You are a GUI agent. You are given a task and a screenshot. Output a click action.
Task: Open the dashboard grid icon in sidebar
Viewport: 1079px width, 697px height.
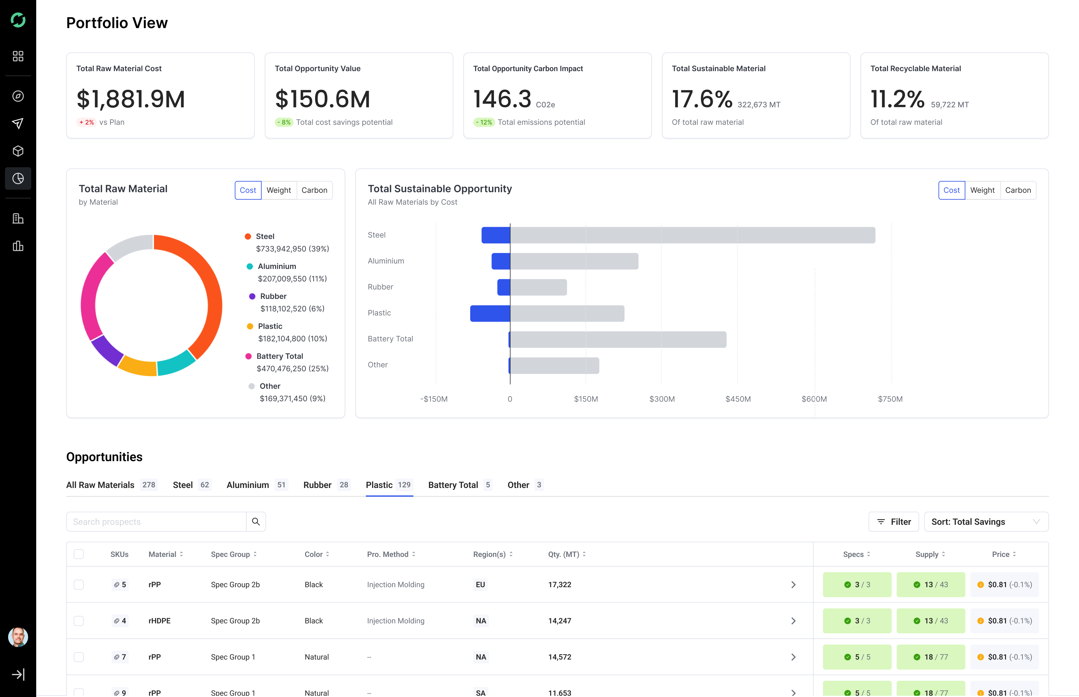[x=18, y=56]
